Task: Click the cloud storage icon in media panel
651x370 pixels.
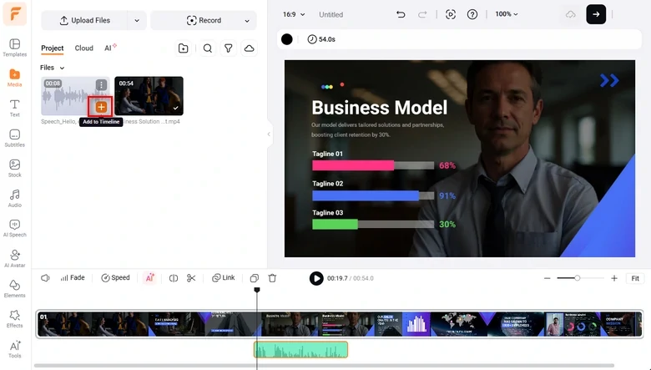Action: (x=249, y=48)
